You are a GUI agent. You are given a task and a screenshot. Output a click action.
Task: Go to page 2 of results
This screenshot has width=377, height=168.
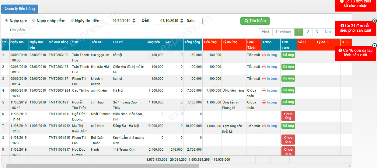308,32
